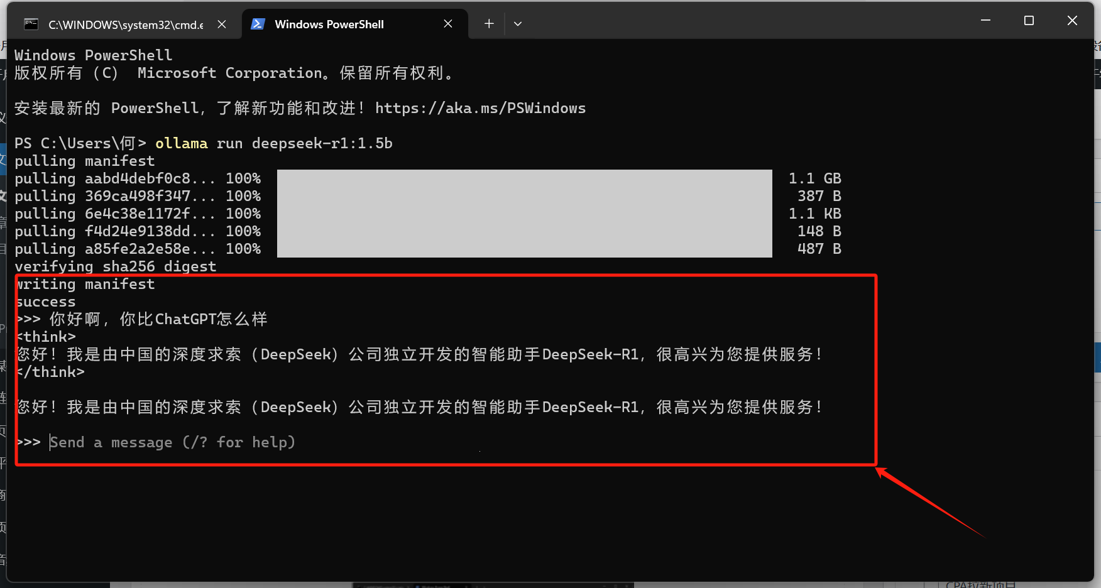Minimize the terminal window

tap(985, 20)
